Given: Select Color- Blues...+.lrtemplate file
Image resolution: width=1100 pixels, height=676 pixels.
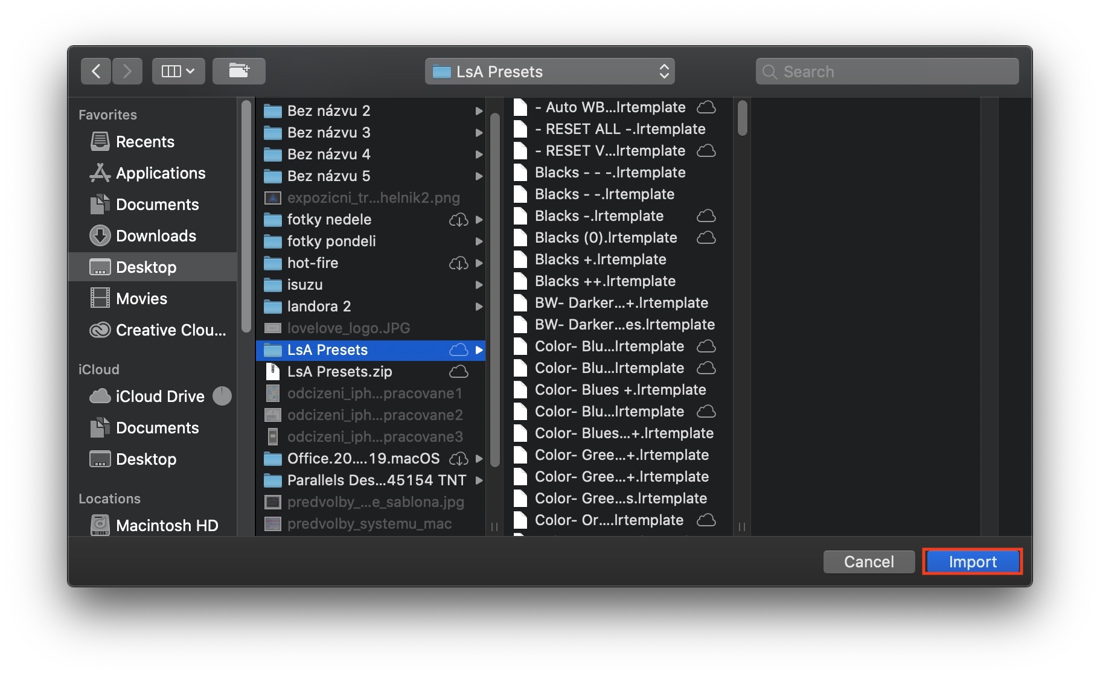Looking at the screenshot, I should (x=619, y=433).
